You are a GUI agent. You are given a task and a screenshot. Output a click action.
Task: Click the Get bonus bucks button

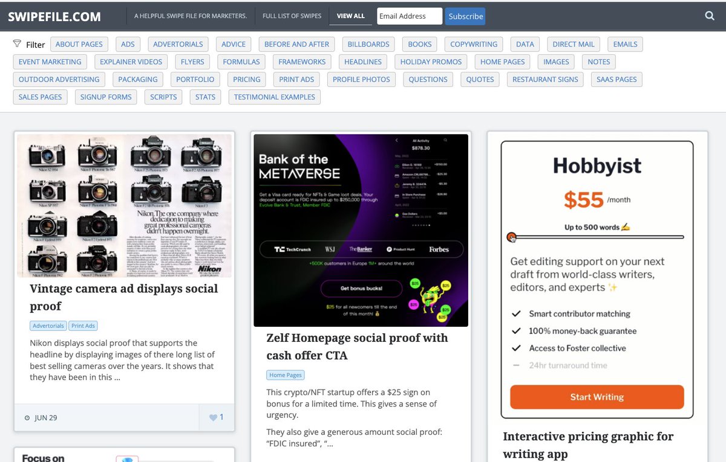[361, 289]
